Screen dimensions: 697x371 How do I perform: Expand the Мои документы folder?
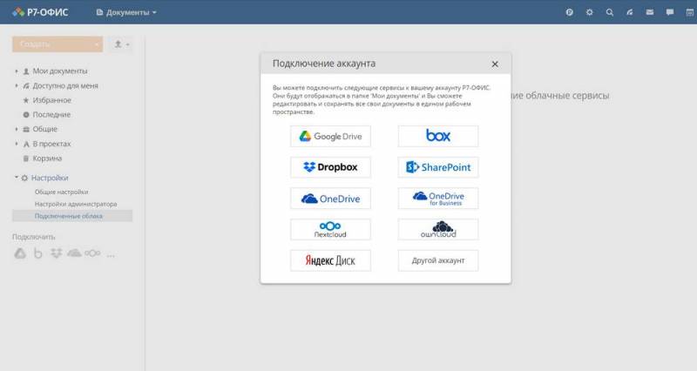(x=17, y=71)
